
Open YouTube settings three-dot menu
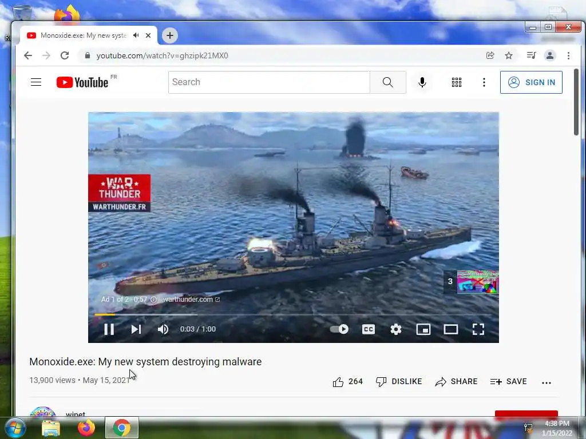click(484, 82)
